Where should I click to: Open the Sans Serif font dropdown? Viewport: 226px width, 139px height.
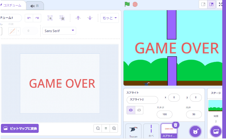[59, 31]
